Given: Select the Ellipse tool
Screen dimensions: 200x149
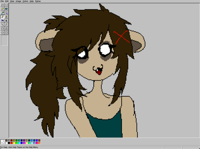Looking at the screenshot, I should (2, 32).
